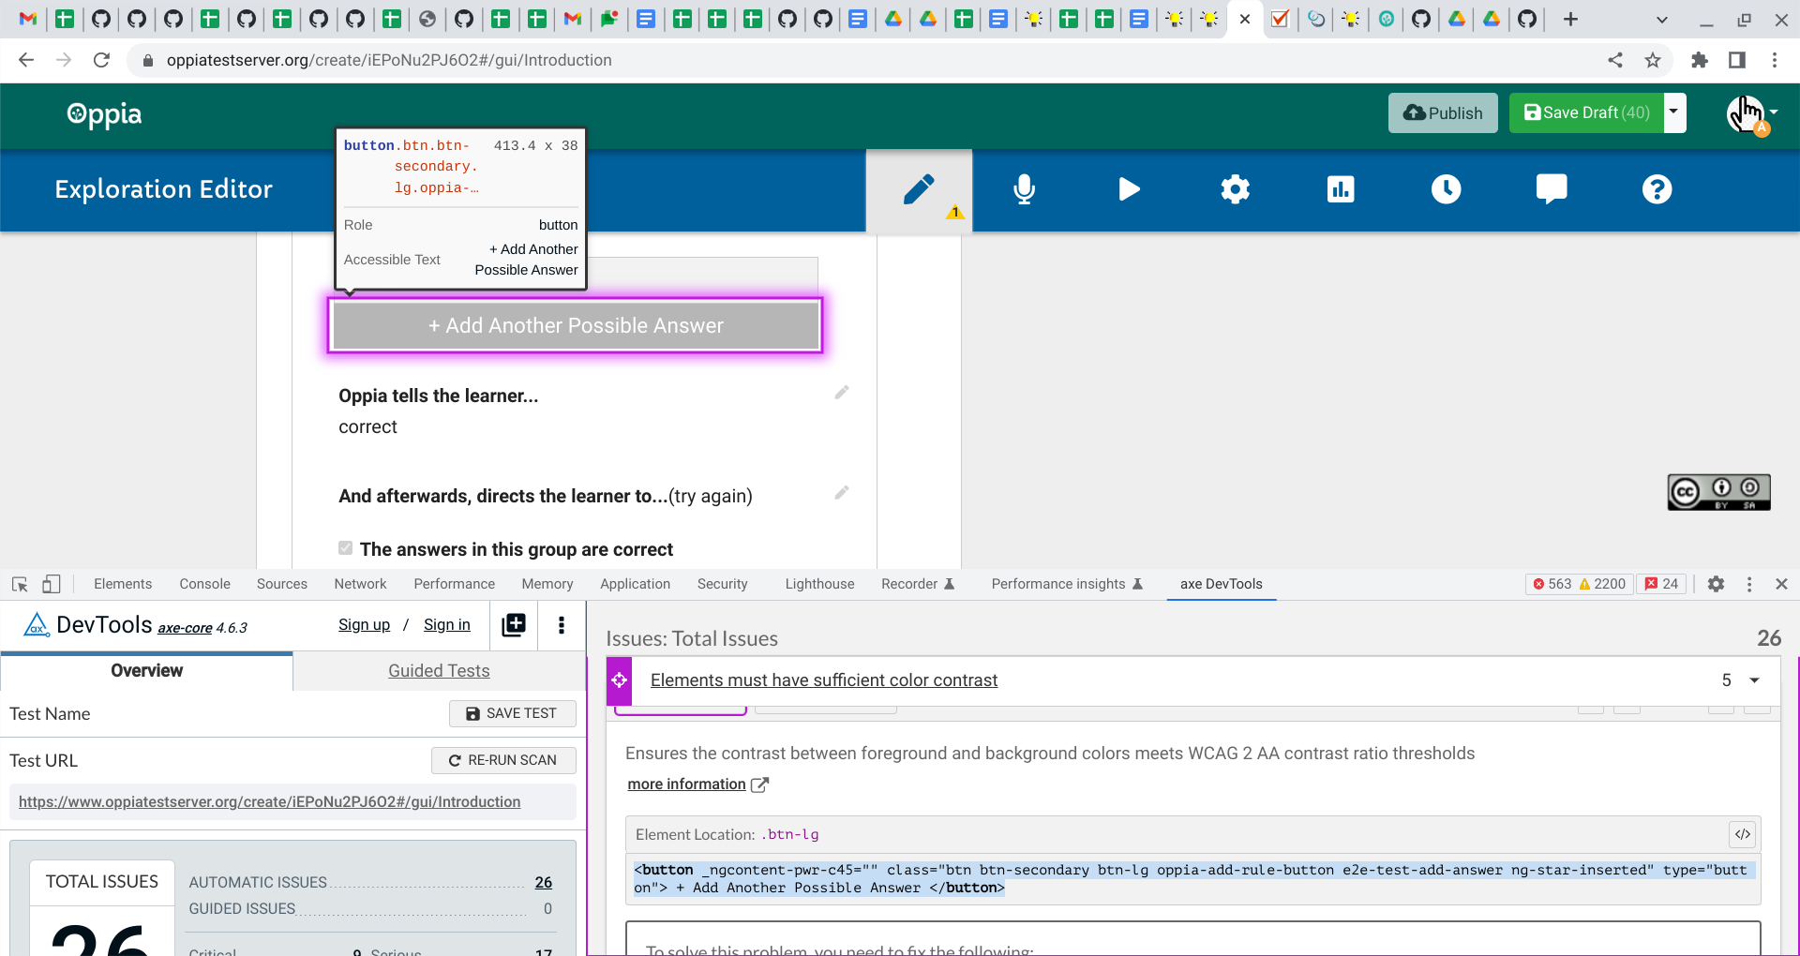Open the Translations microphone tab
The height and width of the screenshot is (956, 1800).
1024,189
